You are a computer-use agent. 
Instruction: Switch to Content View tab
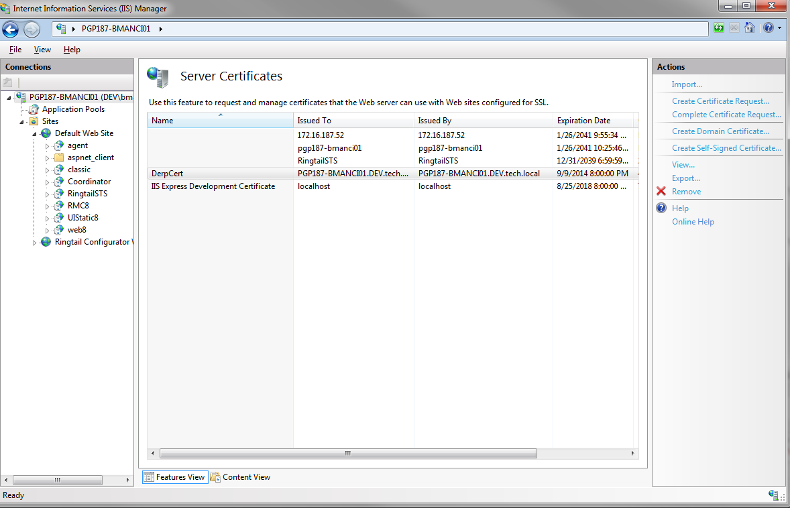click(x=241, y=477)
